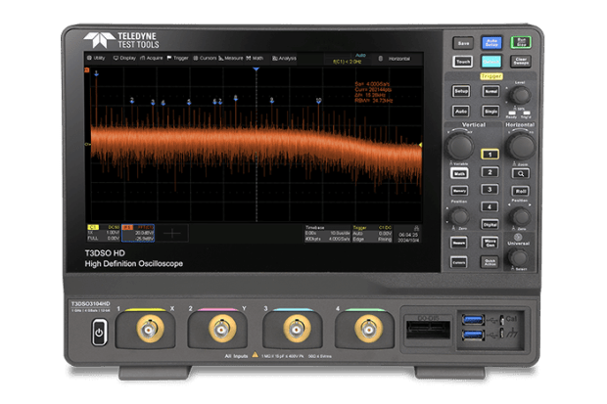The image size is (607, 404).
Task: Toggle channel 4 hardware button
Action: [x=490, y=206]
